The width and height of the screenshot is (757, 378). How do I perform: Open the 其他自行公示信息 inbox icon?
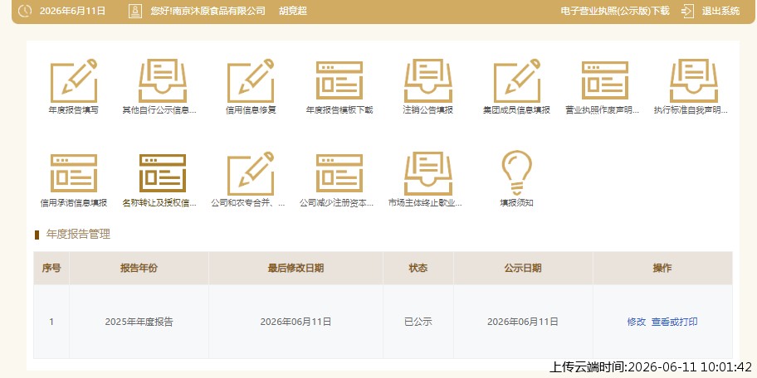coord(163,80)
